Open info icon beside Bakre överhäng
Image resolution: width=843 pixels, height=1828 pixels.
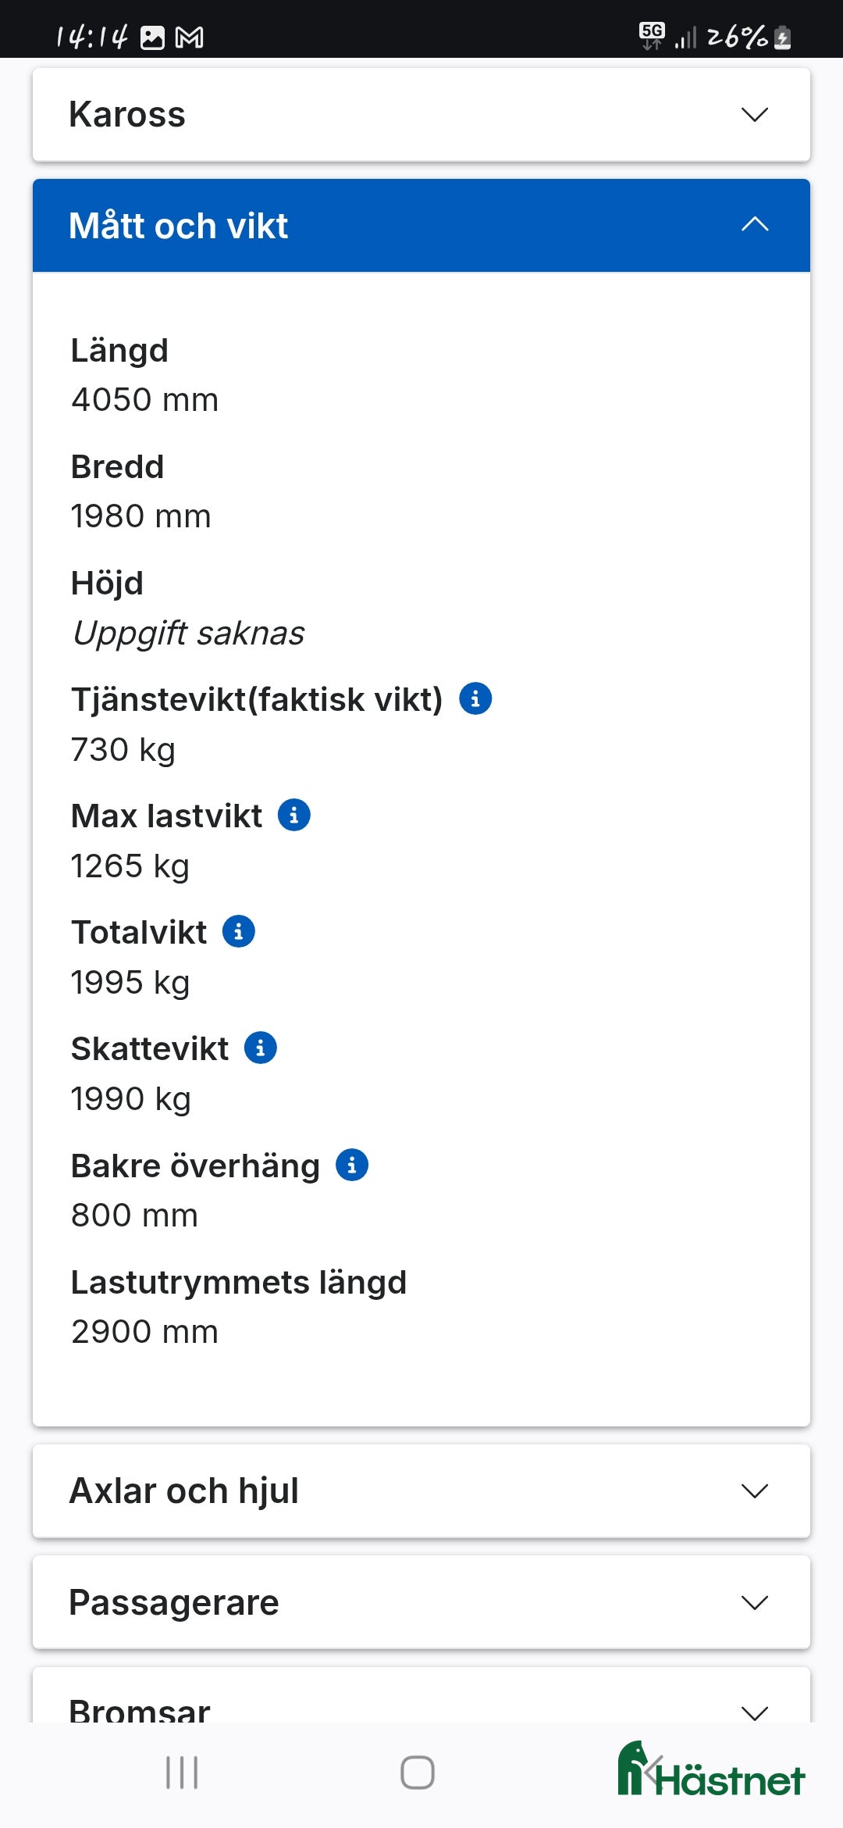(x=352, y=1165)
